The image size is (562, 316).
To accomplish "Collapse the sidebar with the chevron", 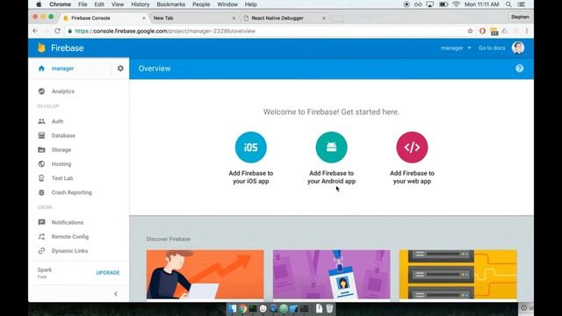I will tap(116, 294).
